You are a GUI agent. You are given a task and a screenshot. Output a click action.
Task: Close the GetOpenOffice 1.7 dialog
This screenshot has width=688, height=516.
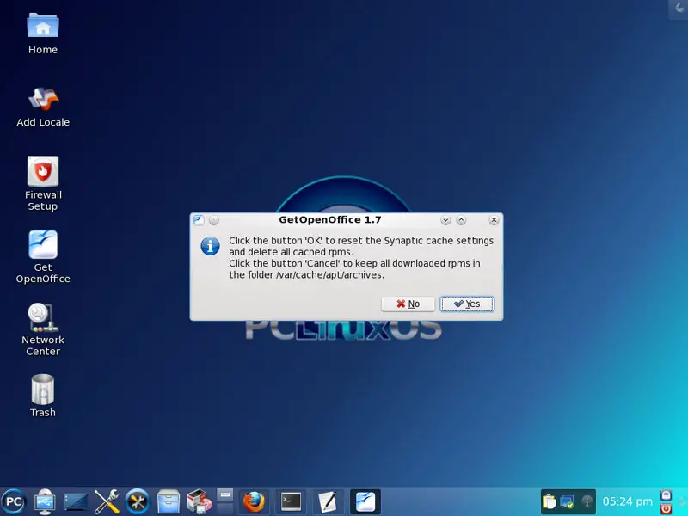click(494, 220)
